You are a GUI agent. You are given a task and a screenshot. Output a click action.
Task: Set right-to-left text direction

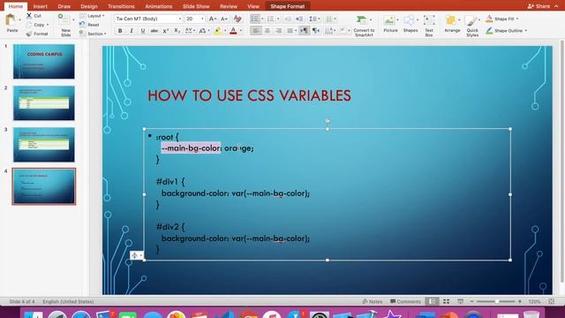click(x=316, y=31)
